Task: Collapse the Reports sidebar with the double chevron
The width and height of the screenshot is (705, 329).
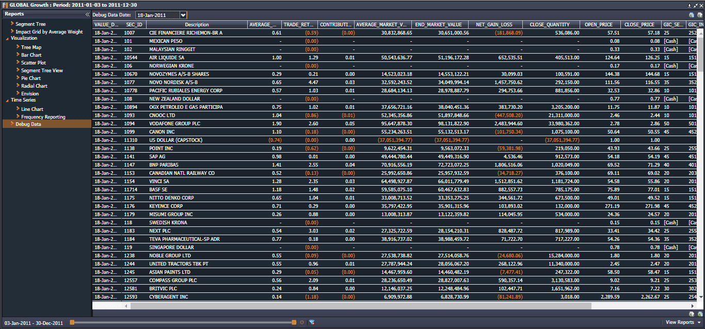Action: pos(87,14)
